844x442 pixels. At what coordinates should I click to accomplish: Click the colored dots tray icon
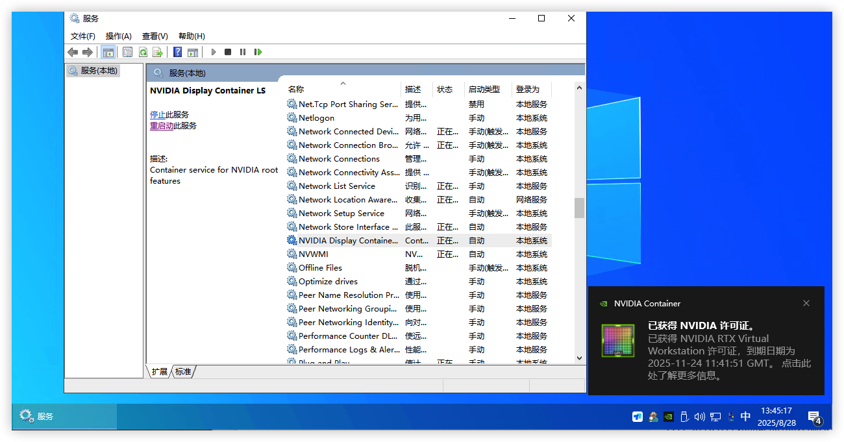click(731, 417)
